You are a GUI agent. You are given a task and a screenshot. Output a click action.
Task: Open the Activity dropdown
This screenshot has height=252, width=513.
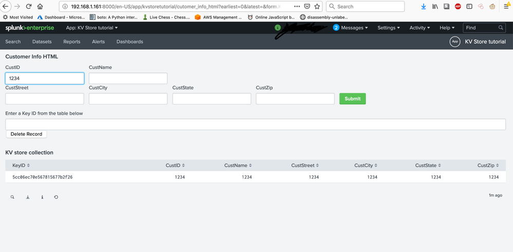420,28
